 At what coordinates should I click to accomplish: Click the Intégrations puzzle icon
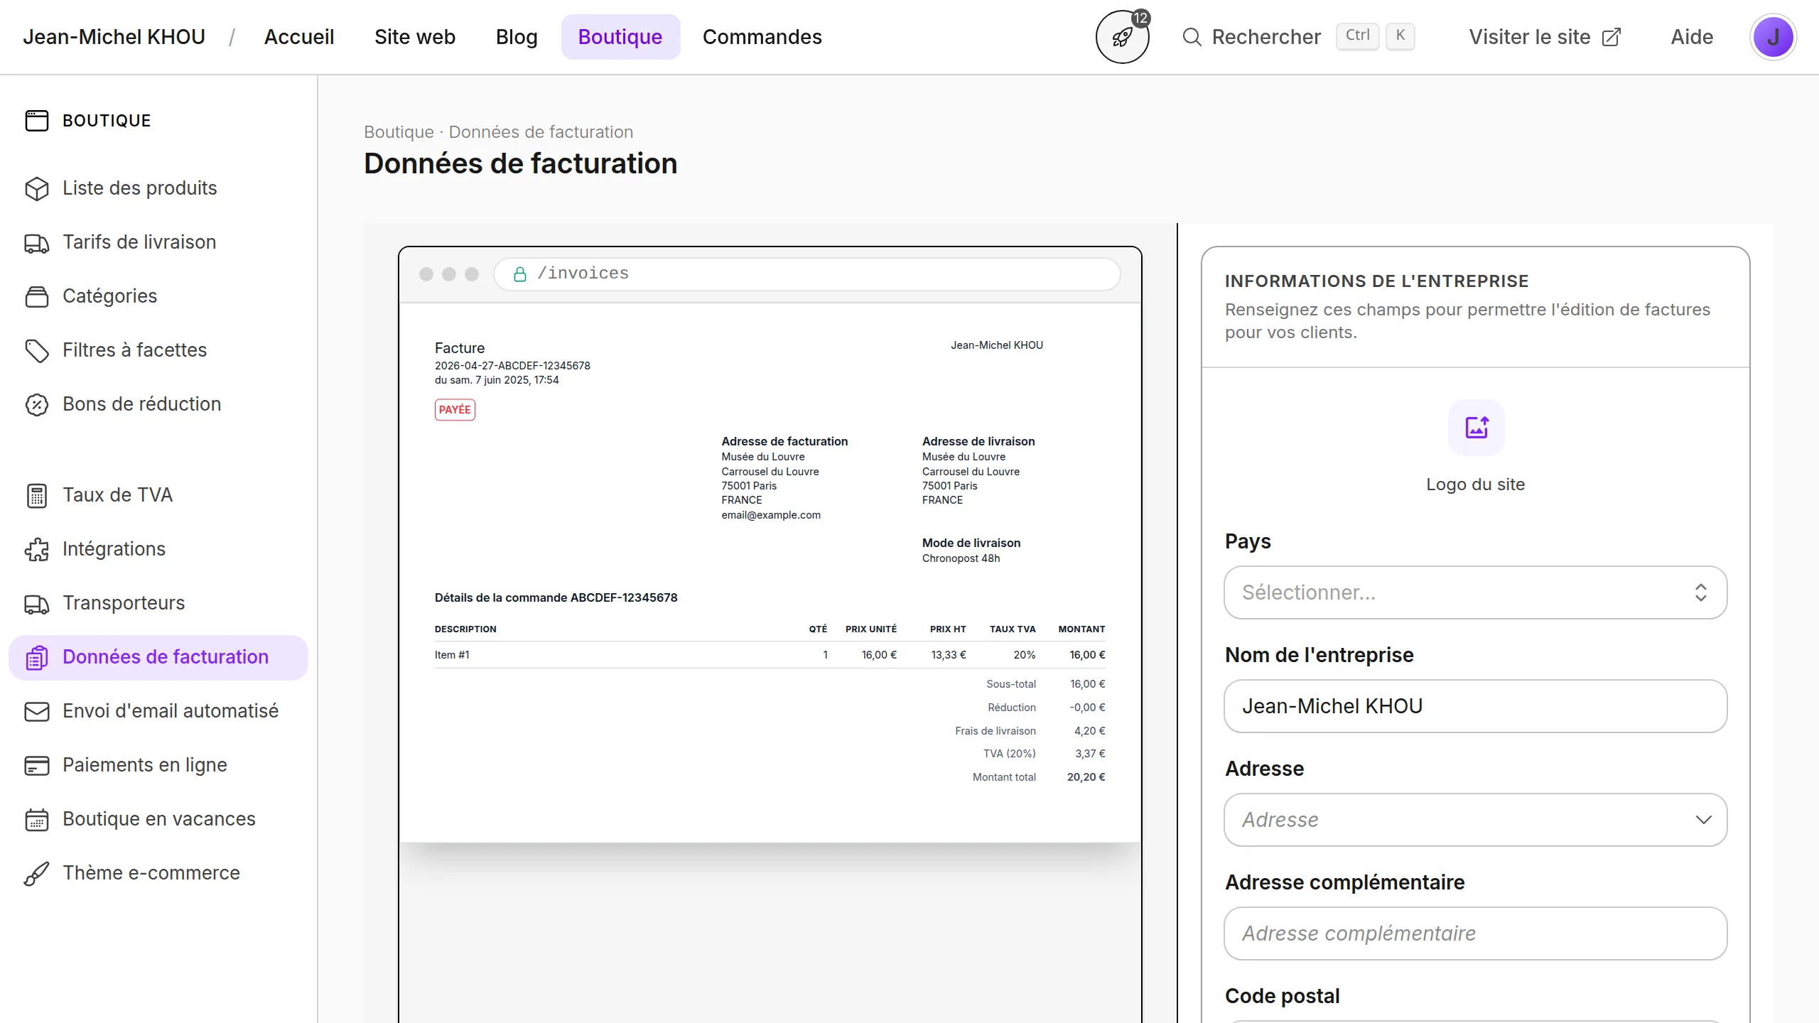(x=36, y=549)
